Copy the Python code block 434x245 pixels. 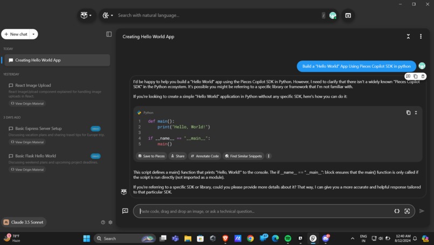[408, 113]
